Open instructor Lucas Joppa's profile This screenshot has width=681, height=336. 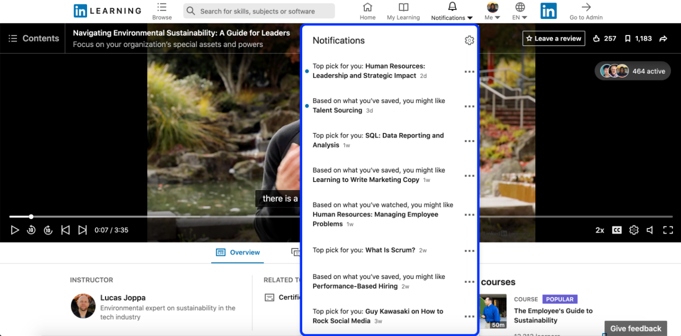click(x=123, y=298)
